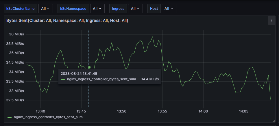279x126 pixels.
Task: Open the Ingress All dropdown
Action: tap(135, 9)
